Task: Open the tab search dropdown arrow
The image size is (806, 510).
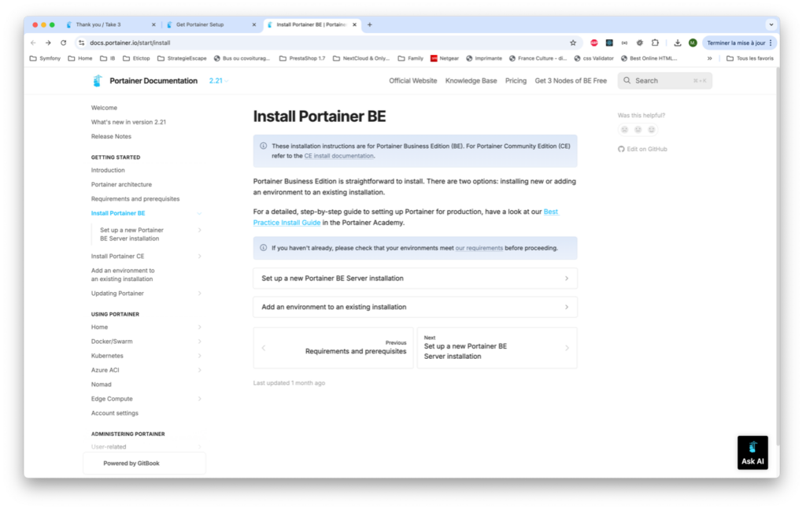Action: pyautogui.click(x=771, y=24)
